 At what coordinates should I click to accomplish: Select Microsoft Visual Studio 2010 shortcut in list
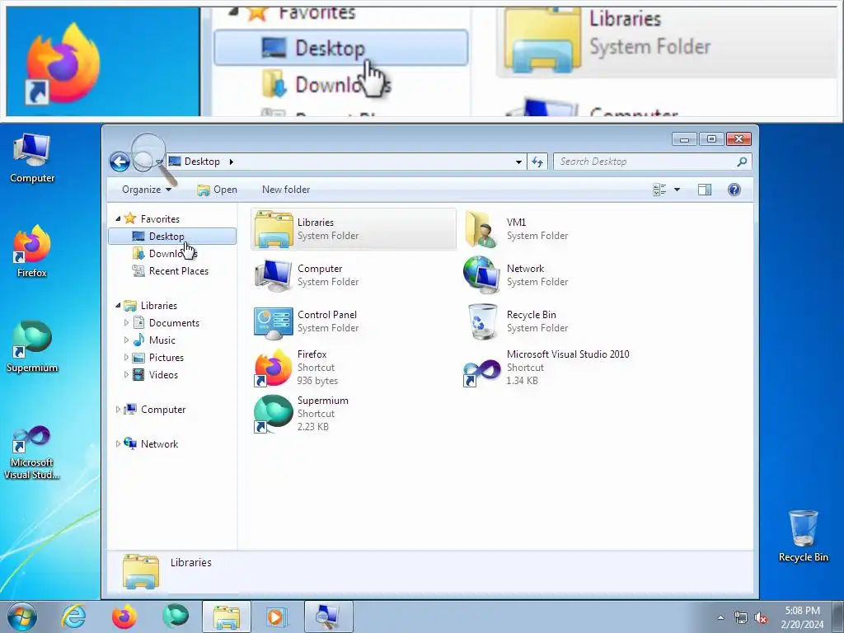pos(546,367)
